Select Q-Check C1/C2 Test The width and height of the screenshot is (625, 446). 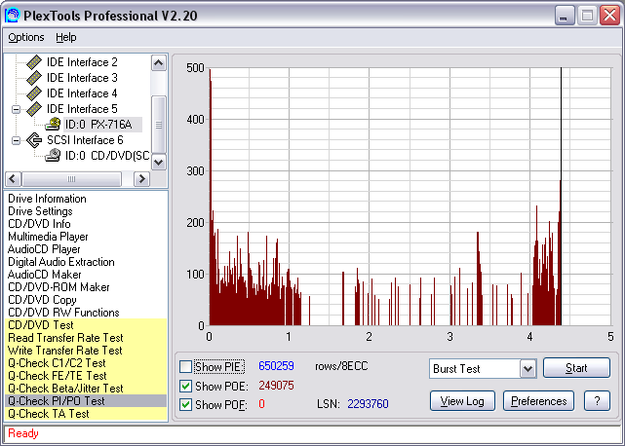(x=86, y=363)
